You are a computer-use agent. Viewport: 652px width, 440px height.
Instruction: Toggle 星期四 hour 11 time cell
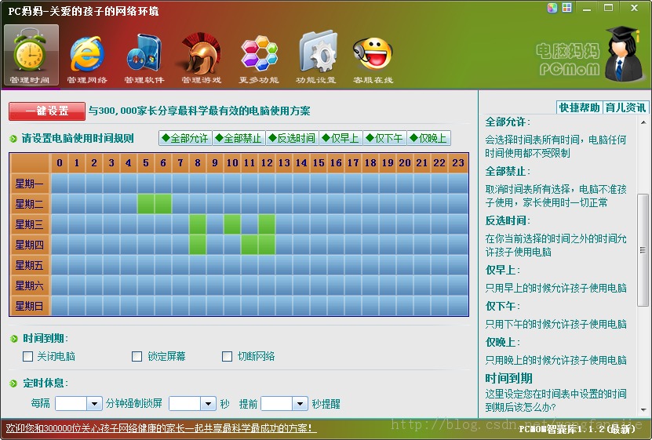(250, 245)
